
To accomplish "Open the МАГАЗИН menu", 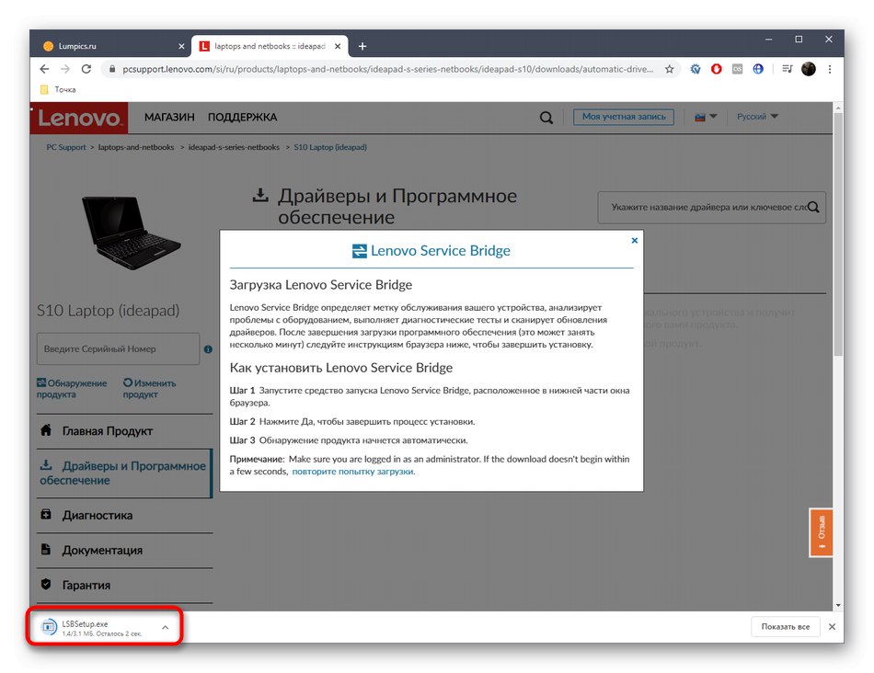I will click(169, 118).
